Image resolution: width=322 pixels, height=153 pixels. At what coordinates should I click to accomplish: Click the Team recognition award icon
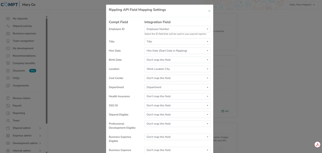point(8,41)
